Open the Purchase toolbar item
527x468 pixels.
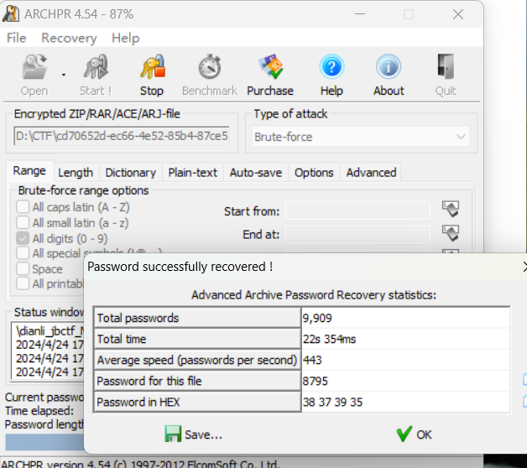pos(270,75)
